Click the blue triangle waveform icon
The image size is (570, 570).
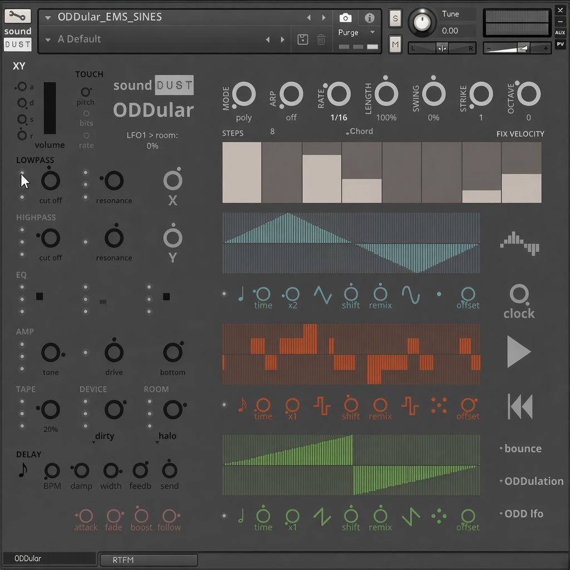[322, 294]
